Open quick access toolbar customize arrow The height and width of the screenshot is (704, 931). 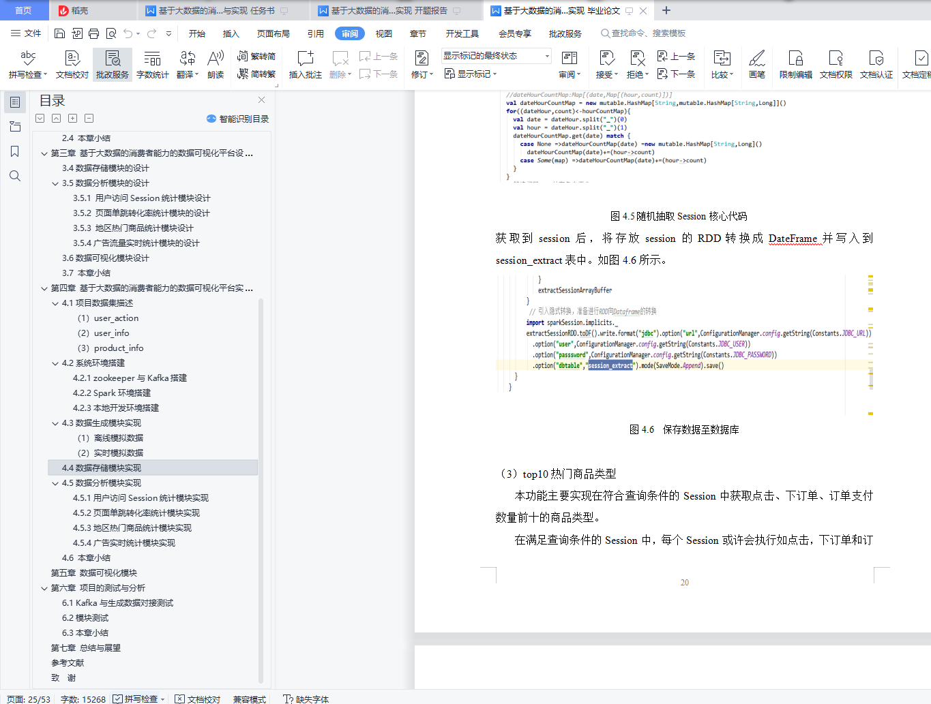[168, 33]
